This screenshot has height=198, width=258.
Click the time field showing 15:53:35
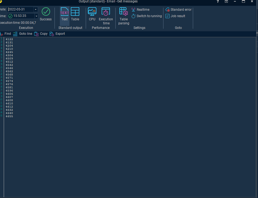[21, 16]
